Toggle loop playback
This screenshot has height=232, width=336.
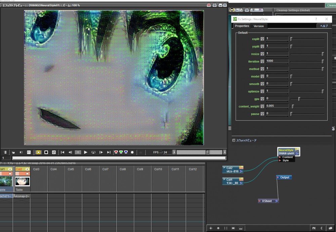click(93, 152)
